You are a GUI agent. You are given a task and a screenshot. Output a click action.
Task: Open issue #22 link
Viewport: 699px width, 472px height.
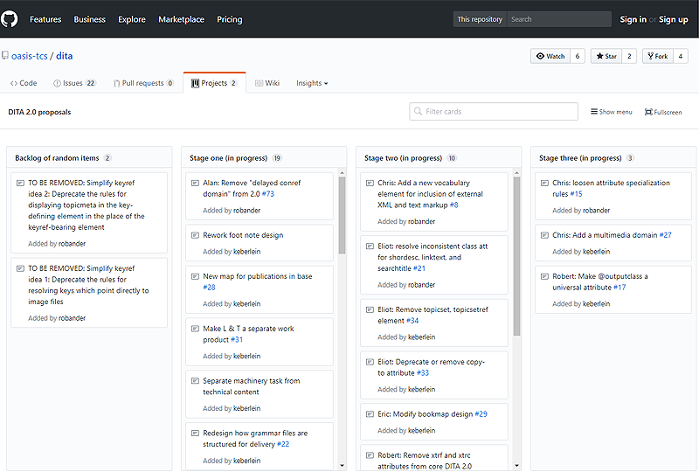[283, 444]
